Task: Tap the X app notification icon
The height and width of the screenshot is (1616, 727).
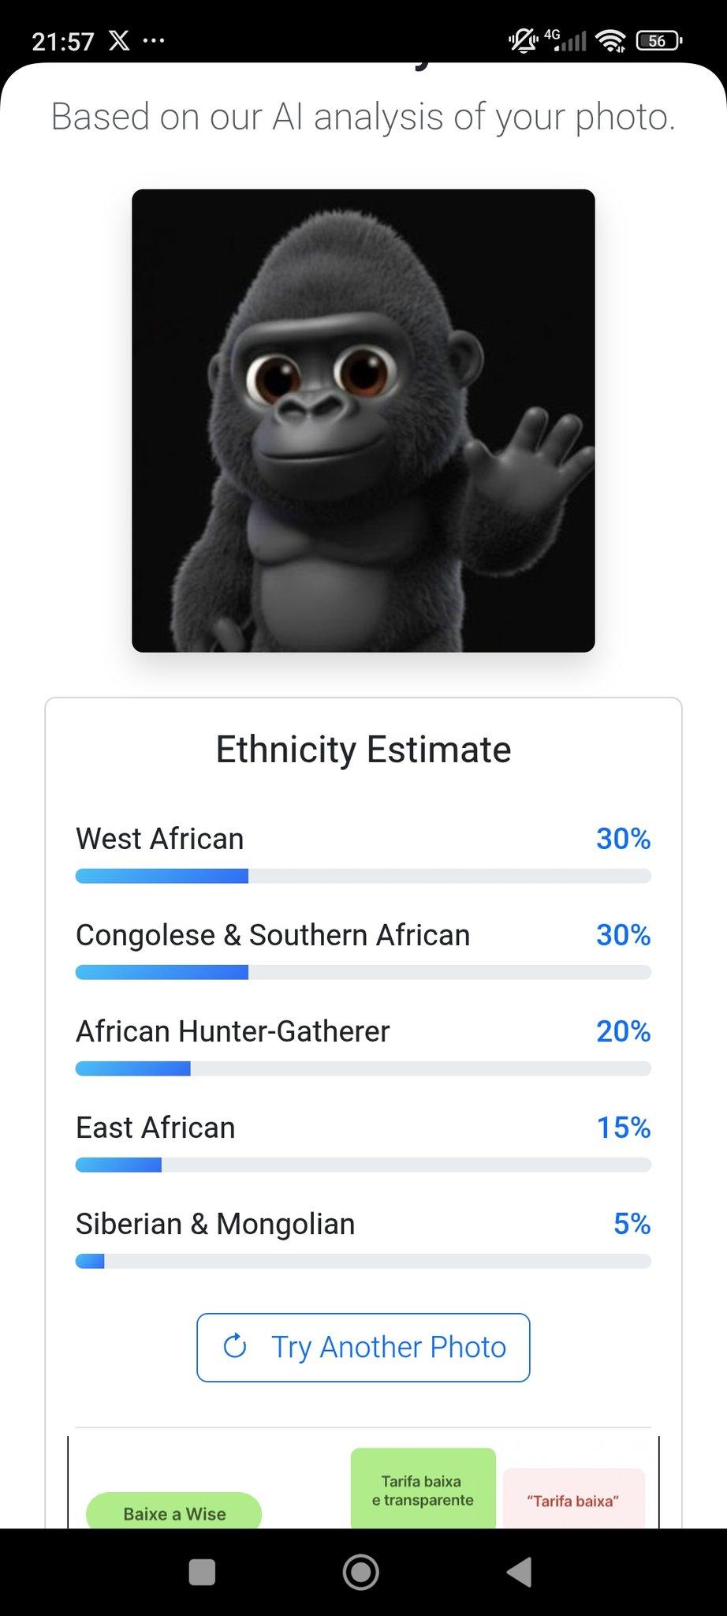Action: (x=119, y=40)
